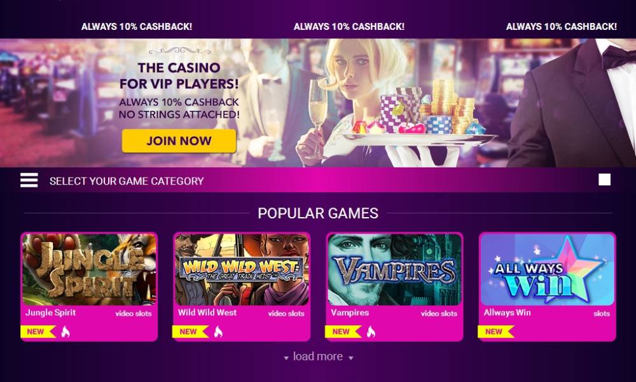Click the Allways Win game title text
Viewport: 636px width, 382px height.
tap(507, 313)
